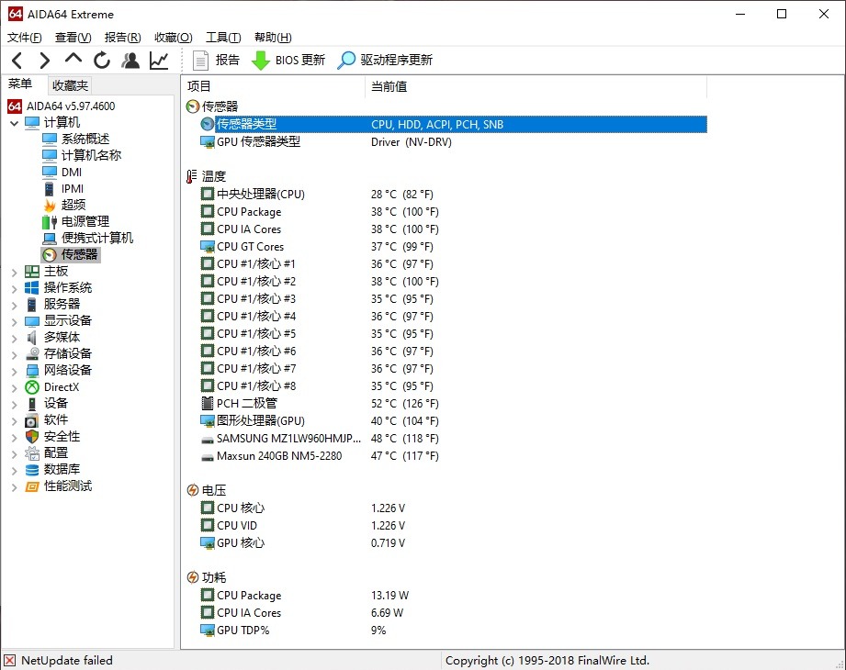Expand the 存储设备 tree node
This screenshot has width=846, height=670.
point(15,355)
